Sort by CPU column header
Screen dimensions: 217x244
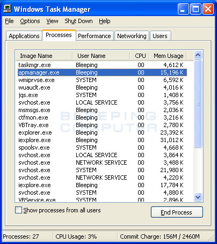pyautogui.click(x=140, y=56)
